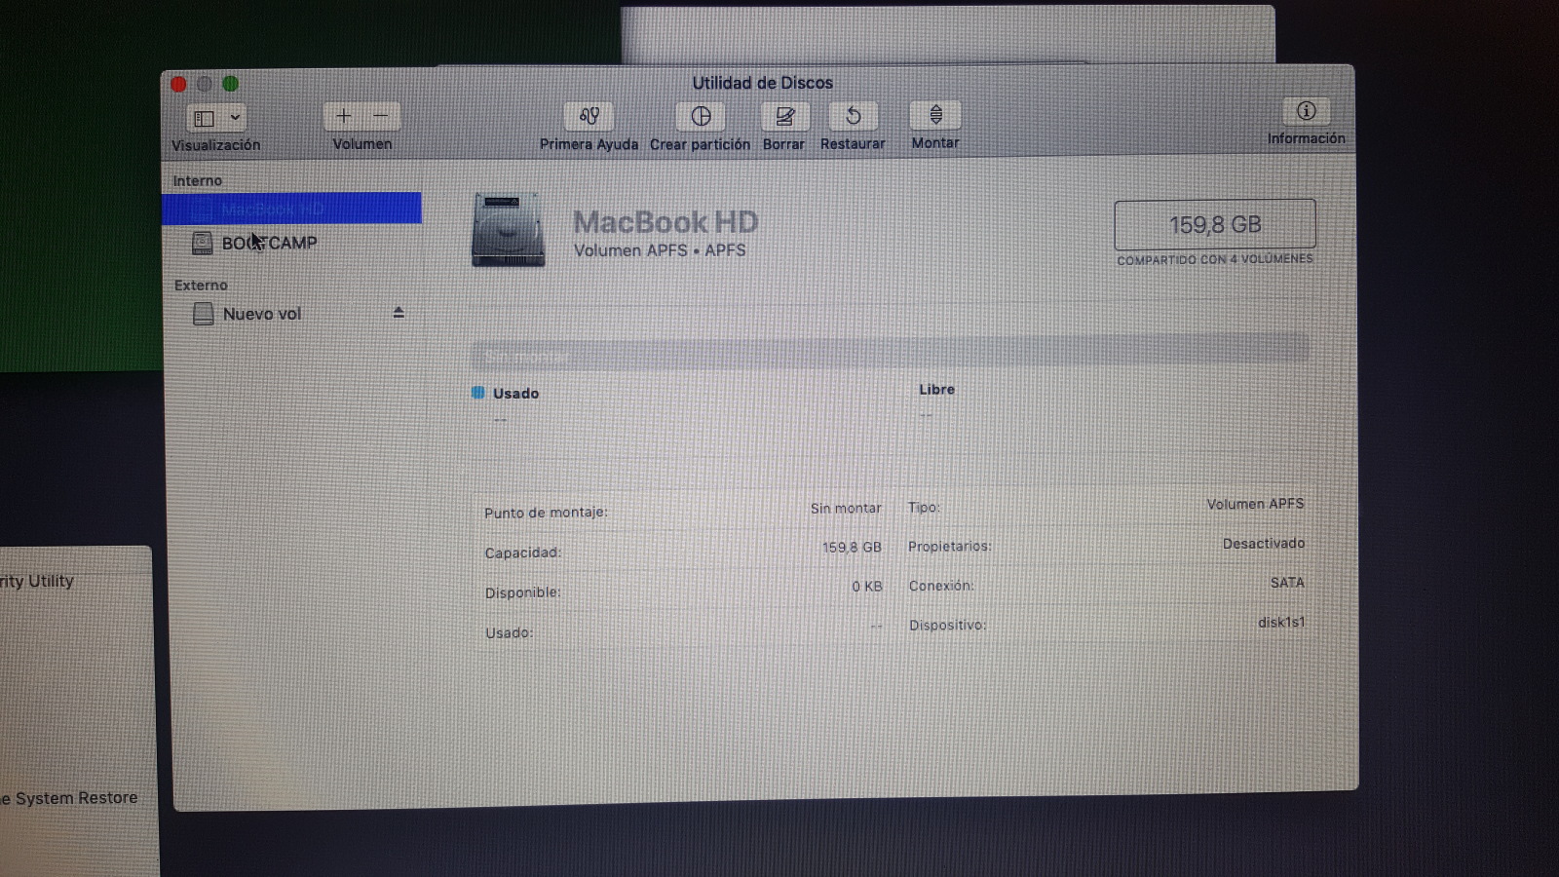Click the Externo sidebar section header
The height and width of the screenshot is (877, 1559).
click(x=201, y=286)
